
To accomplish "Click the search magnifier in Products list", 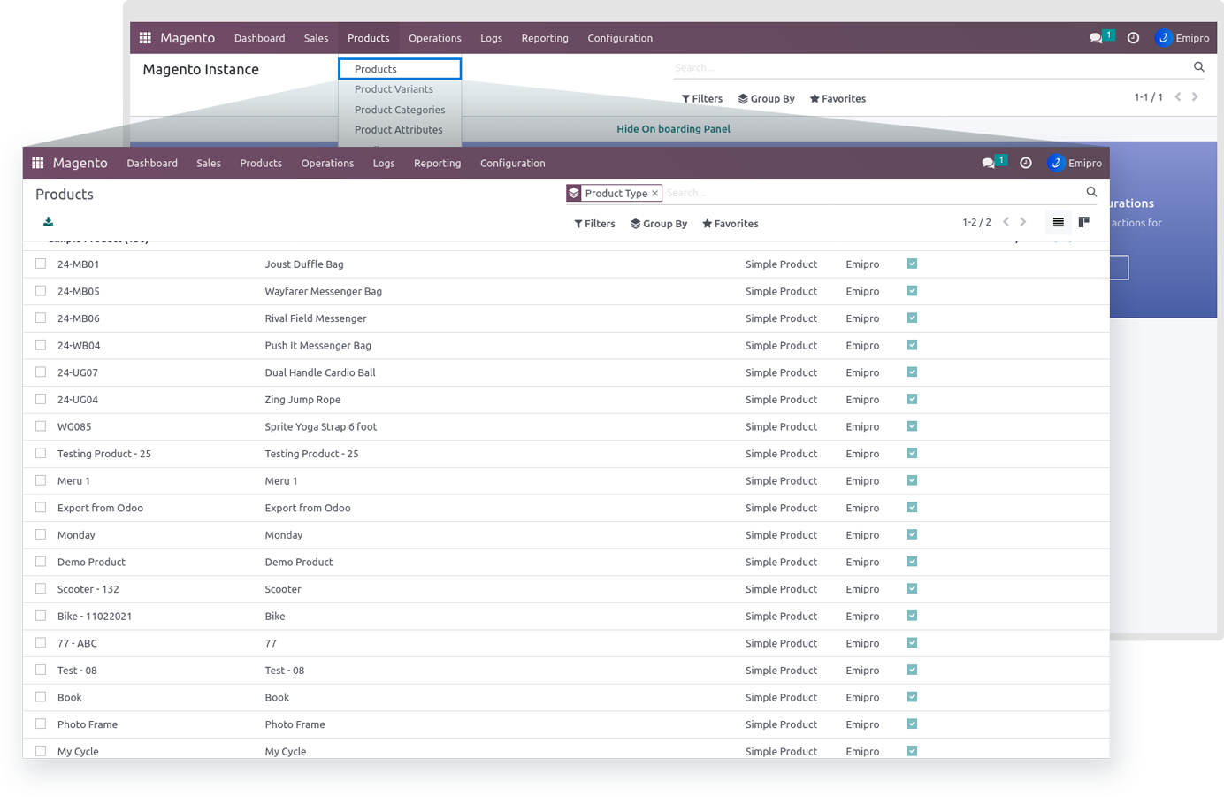I will [1091, 192].
